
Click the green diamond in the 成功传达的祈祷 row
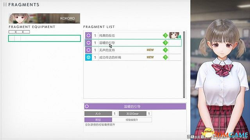(x=165, y=57)
